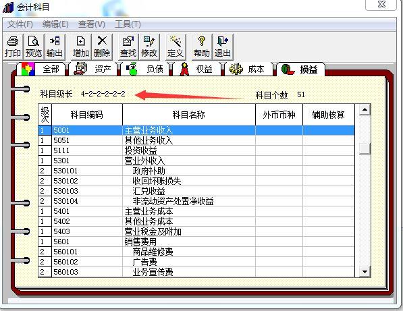Switch to the 成本 tab

coord(249,69)
